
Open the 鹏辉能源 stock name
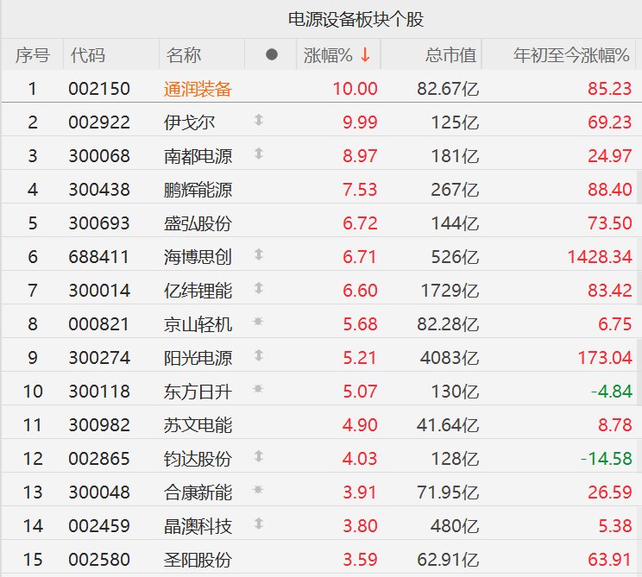tap(198, 189)
